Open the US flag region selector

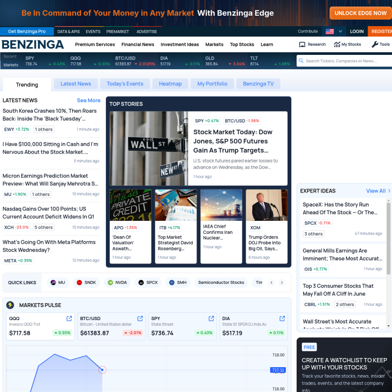pyautogui.click(x=330, y=31)
